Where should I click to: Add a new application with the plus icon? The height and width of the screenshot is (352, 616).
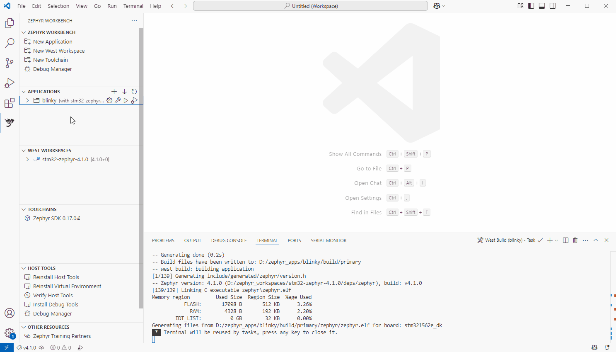[x=114, y=91]
